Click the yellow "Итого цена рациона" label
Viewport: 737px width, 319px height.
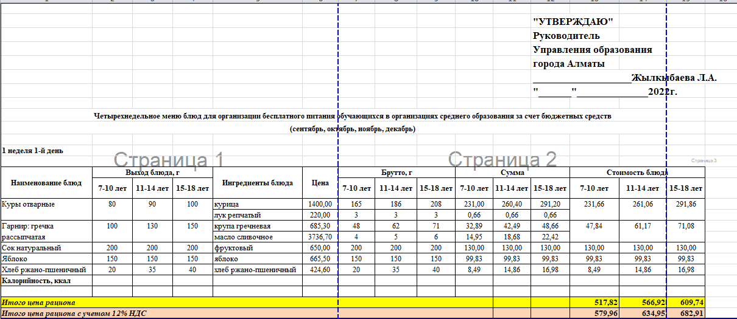pyautogui.click(x=39, y=302)
